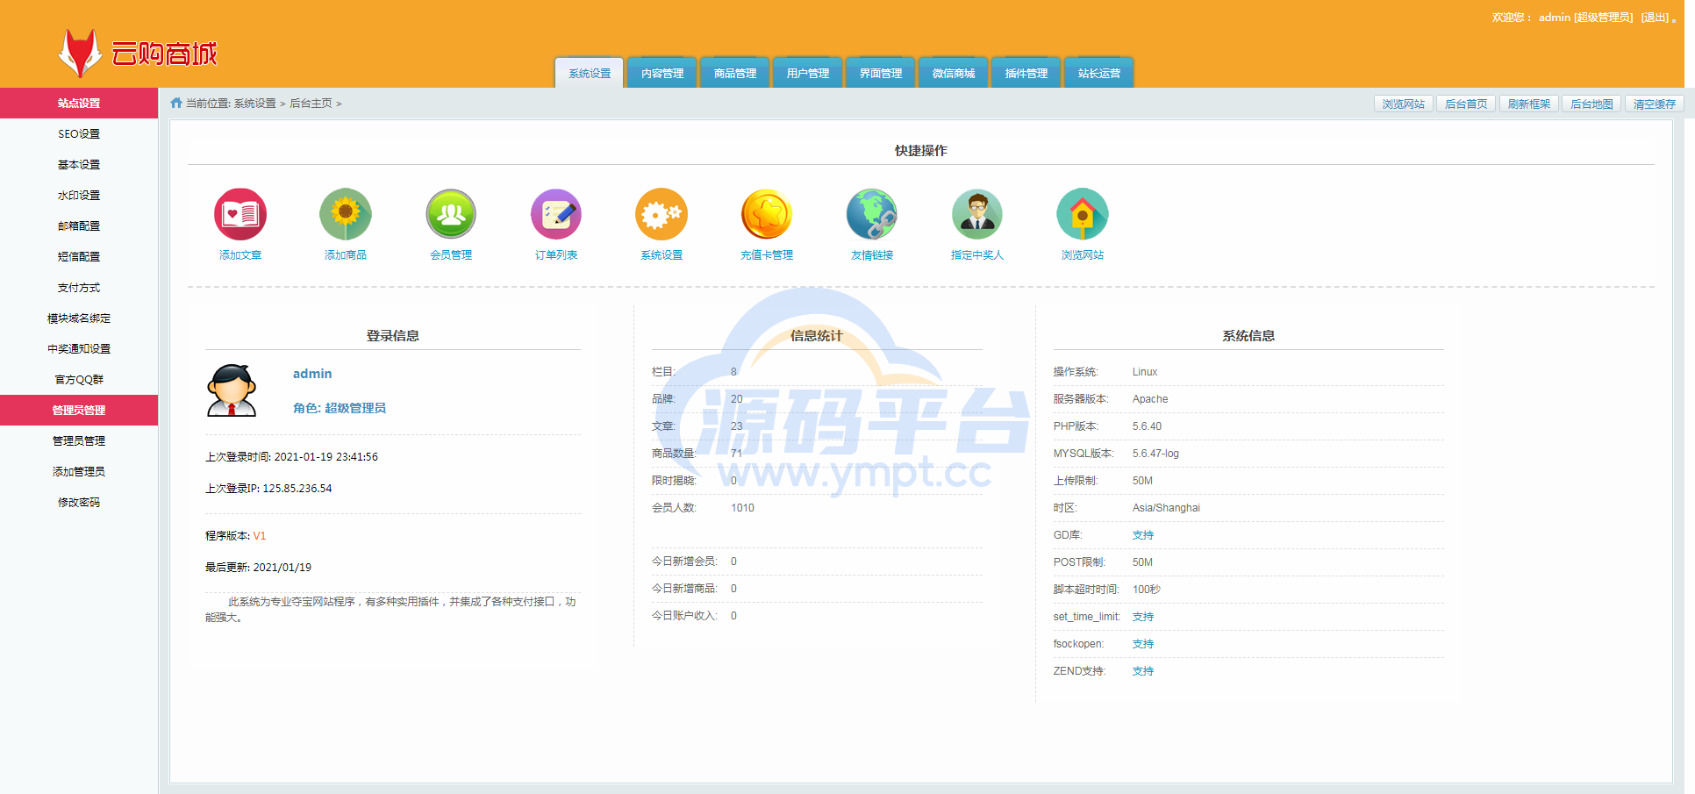Click the 服务器版本 Apache value
Screen dimensions: 1695x794
tap(1150, 398)
